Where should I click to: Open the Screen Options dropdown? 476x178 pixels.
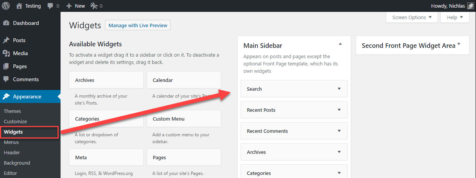pos(412,17)
